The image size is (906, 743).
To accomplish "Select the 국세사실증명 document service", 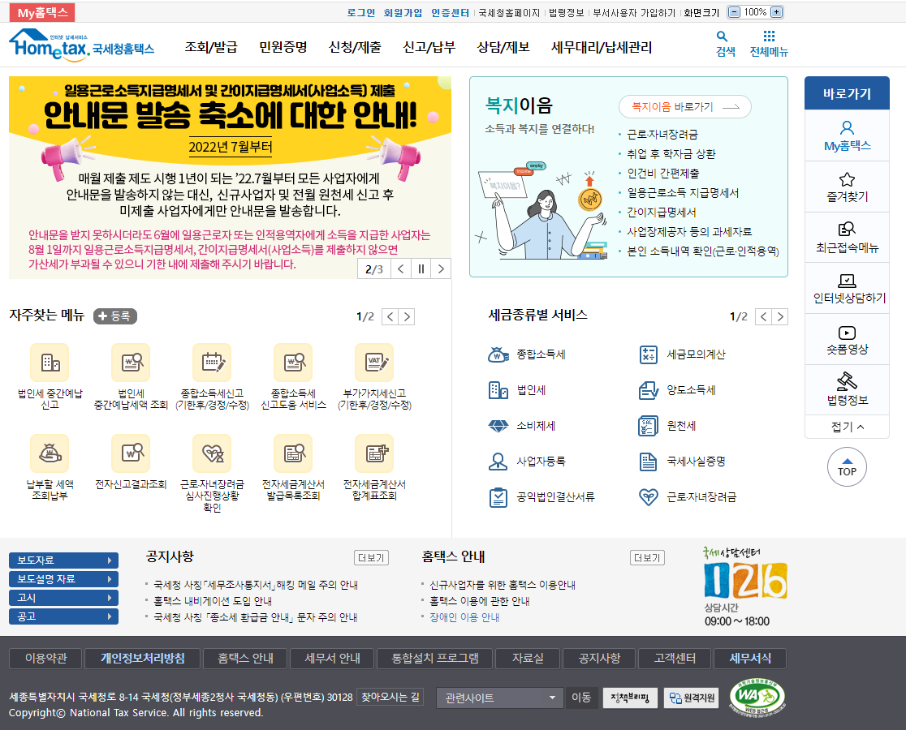I will [x=682, y=462].
